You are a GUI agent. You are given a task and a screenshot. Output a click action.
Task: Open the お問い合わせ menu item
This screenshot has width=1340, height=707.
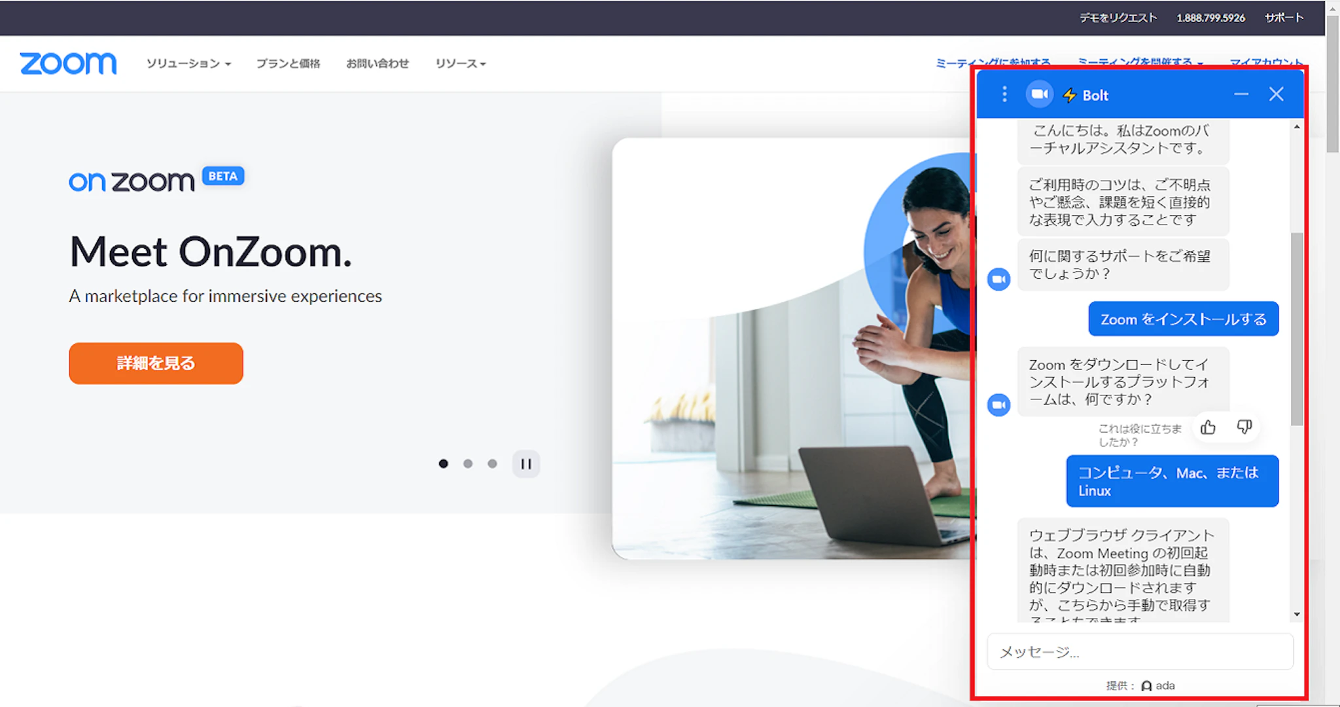(x=378, y=63)
